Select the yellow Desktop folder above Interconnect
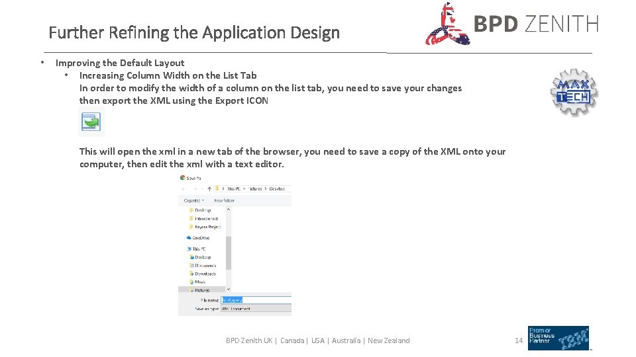This screenshot has width=636, height=357. (x=200, y=210)
